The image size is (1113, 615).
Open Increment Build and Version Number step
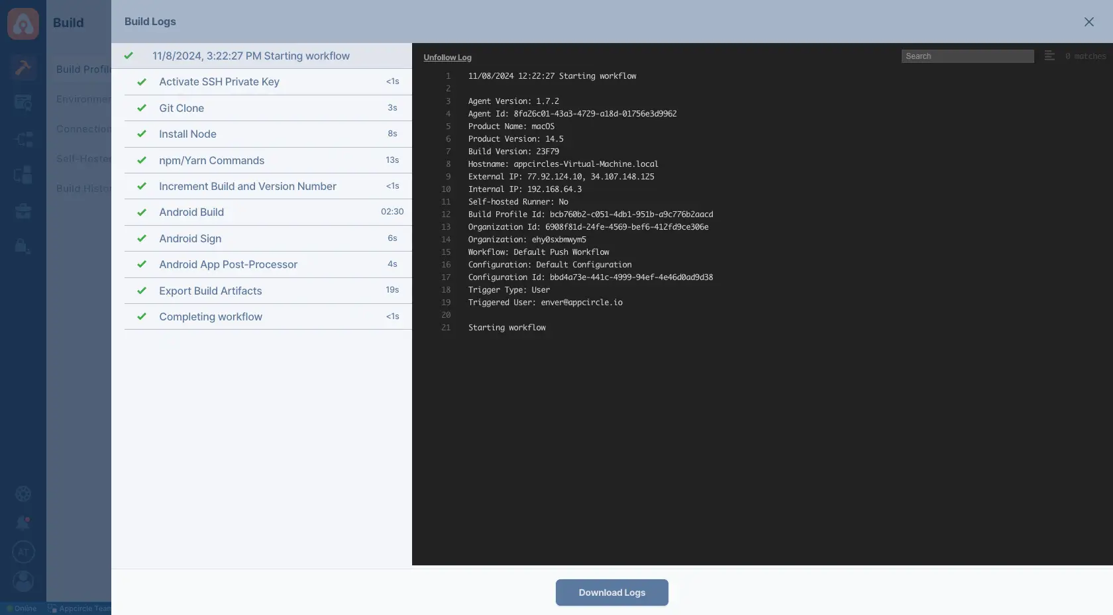[268, 186]
